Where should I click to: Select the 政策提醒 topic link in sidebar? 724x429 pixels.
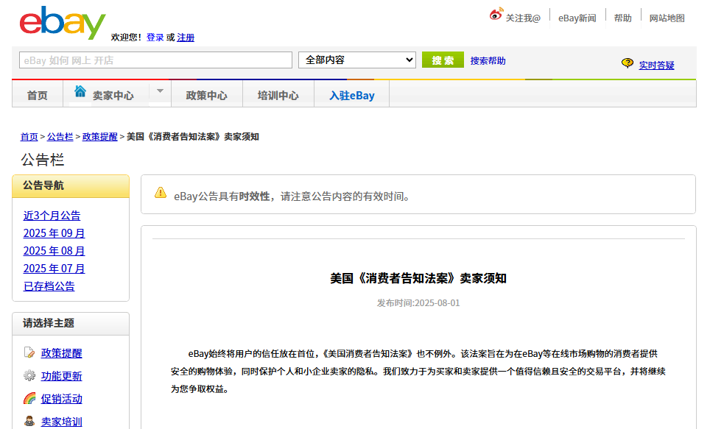61,353
